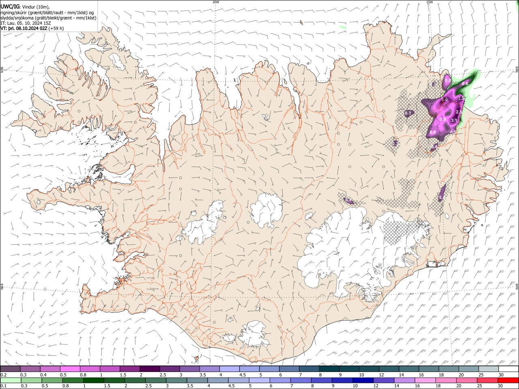
Task: Click the 3.1 snowfall value on the map
Action: [x=454, y=121]
